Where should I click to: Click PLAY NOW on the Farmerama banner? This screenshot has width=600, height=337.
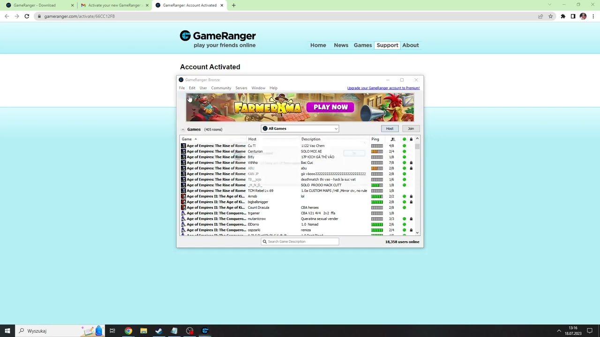(x=331, y=107)
